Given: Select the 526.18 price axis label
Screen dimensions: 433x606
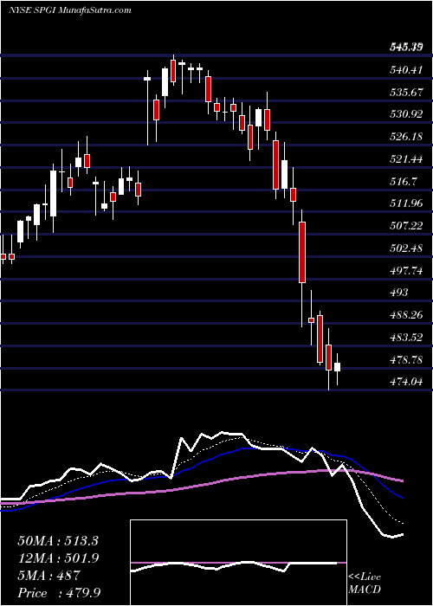Looking at the screenshot, I should coord(405,137).
